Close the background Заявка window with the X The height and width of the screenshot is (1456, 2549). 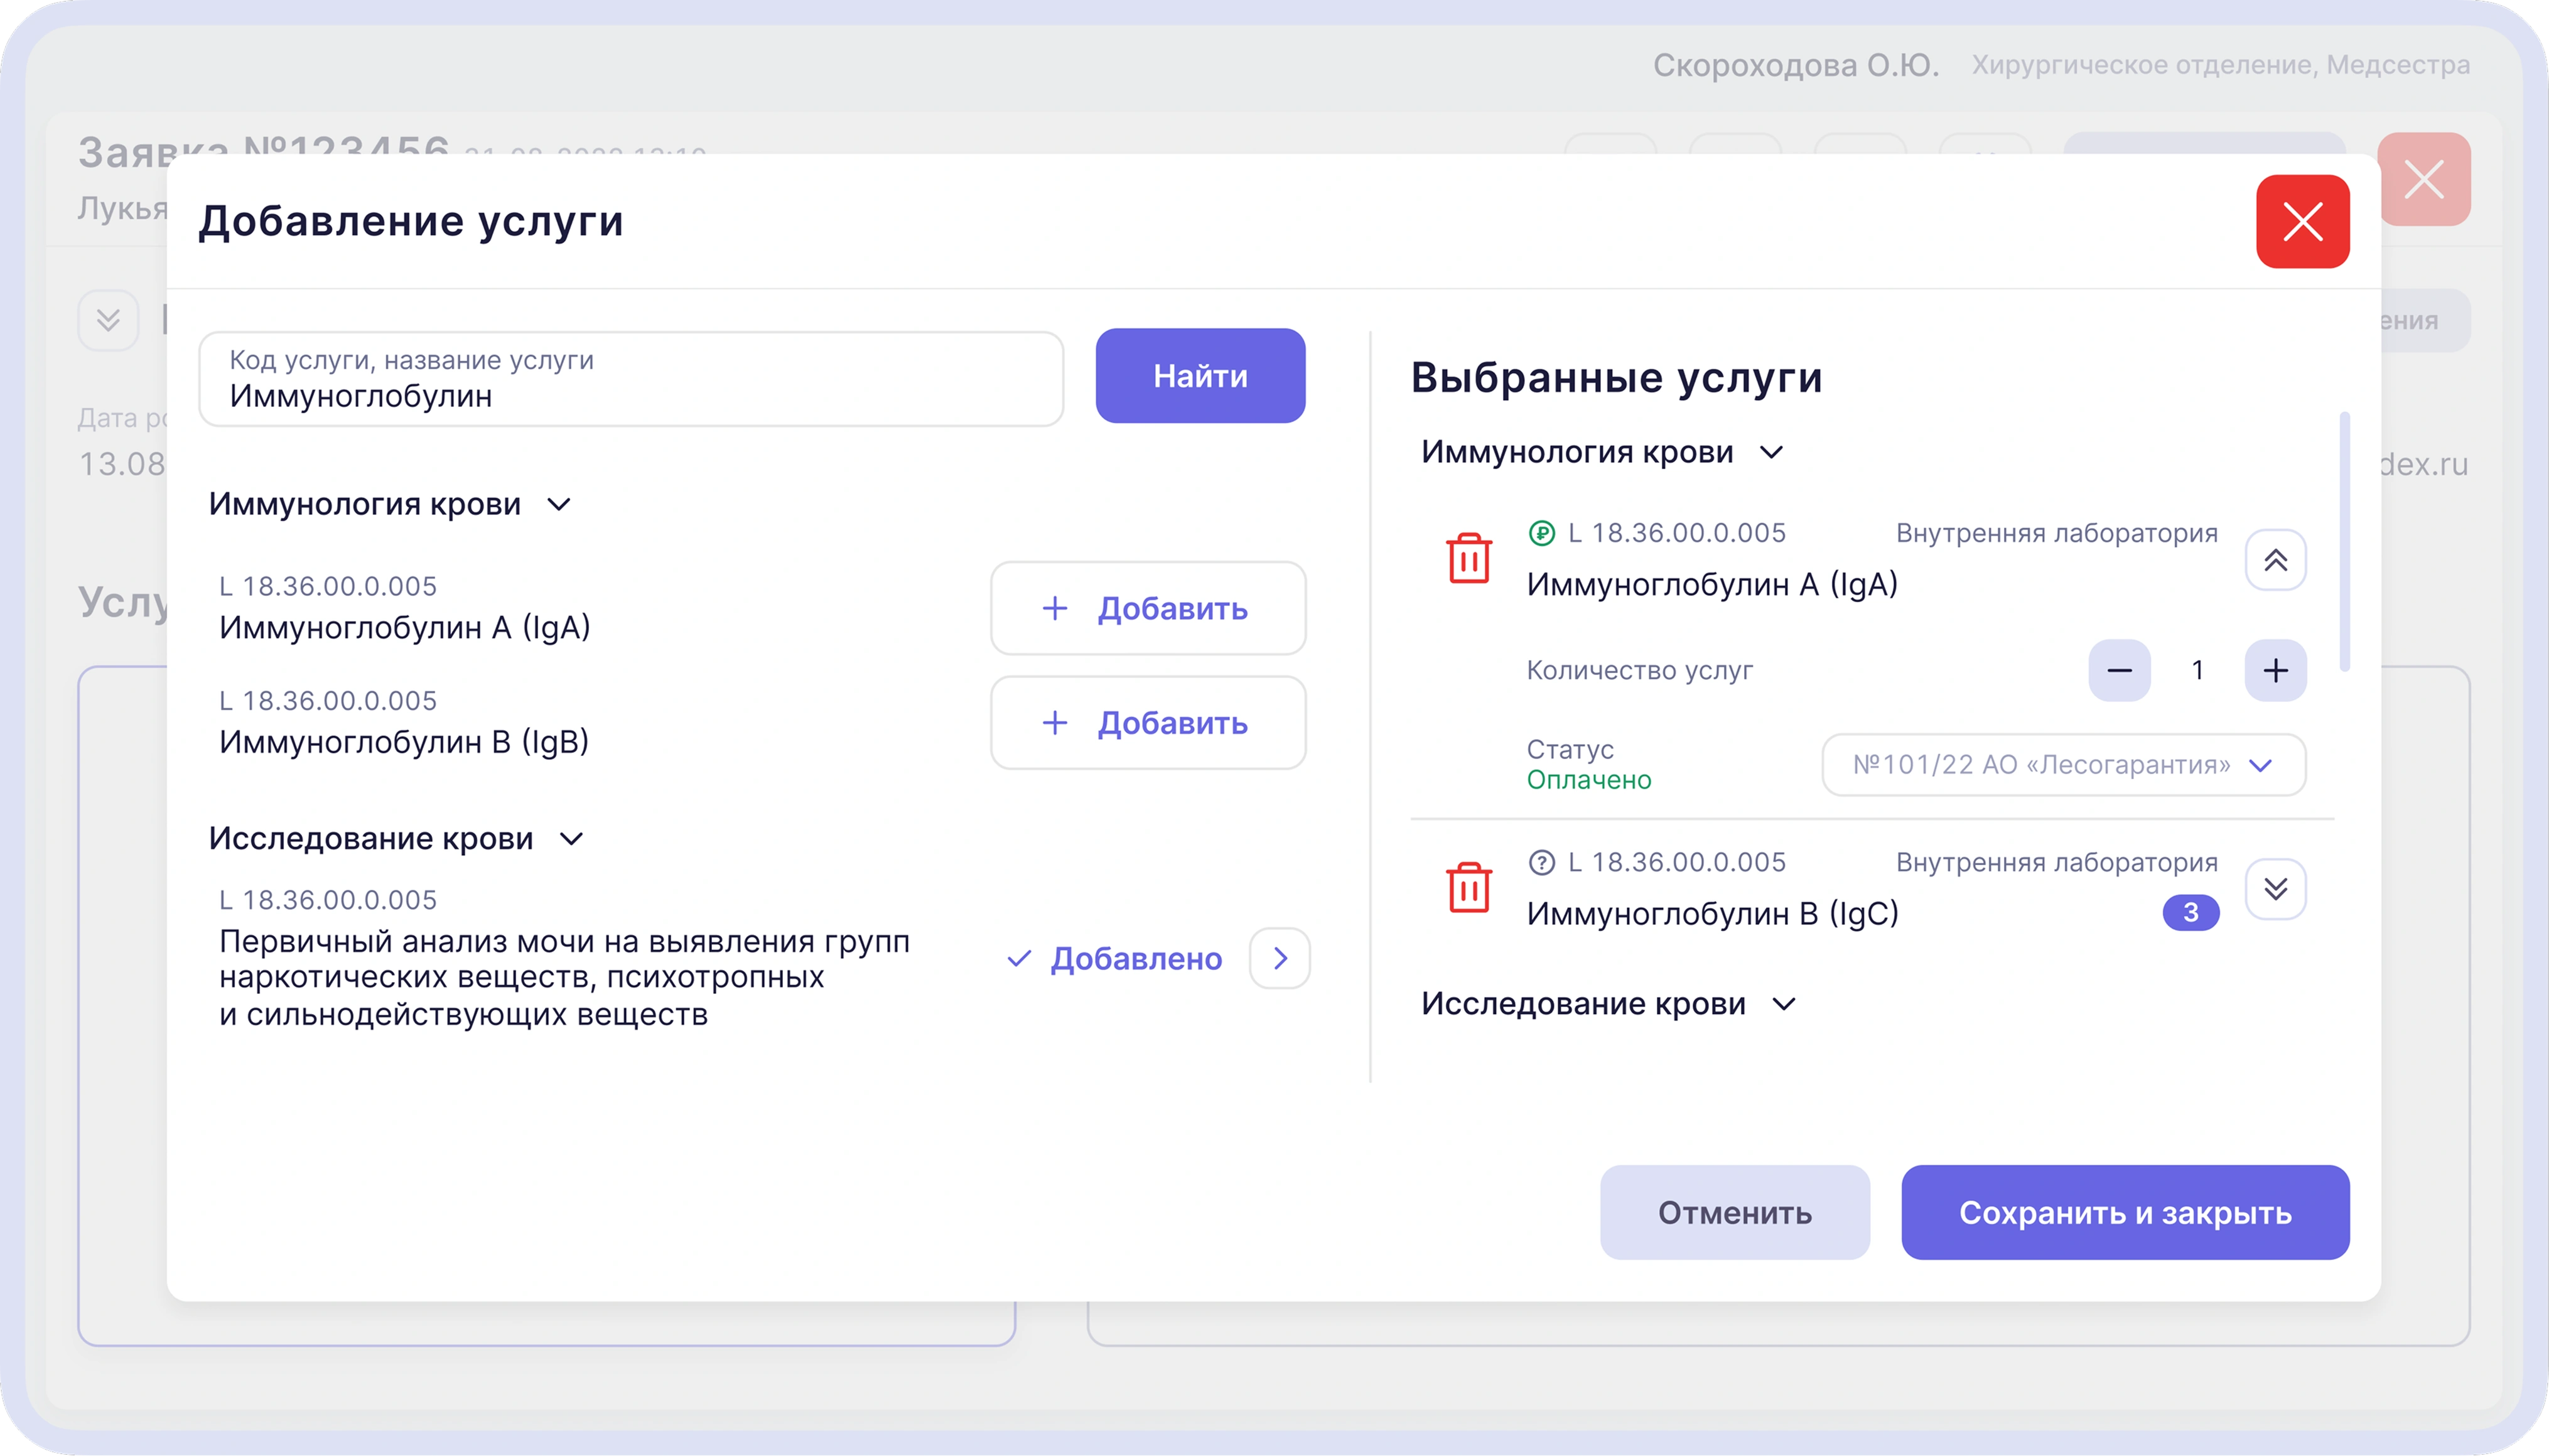2424,180
